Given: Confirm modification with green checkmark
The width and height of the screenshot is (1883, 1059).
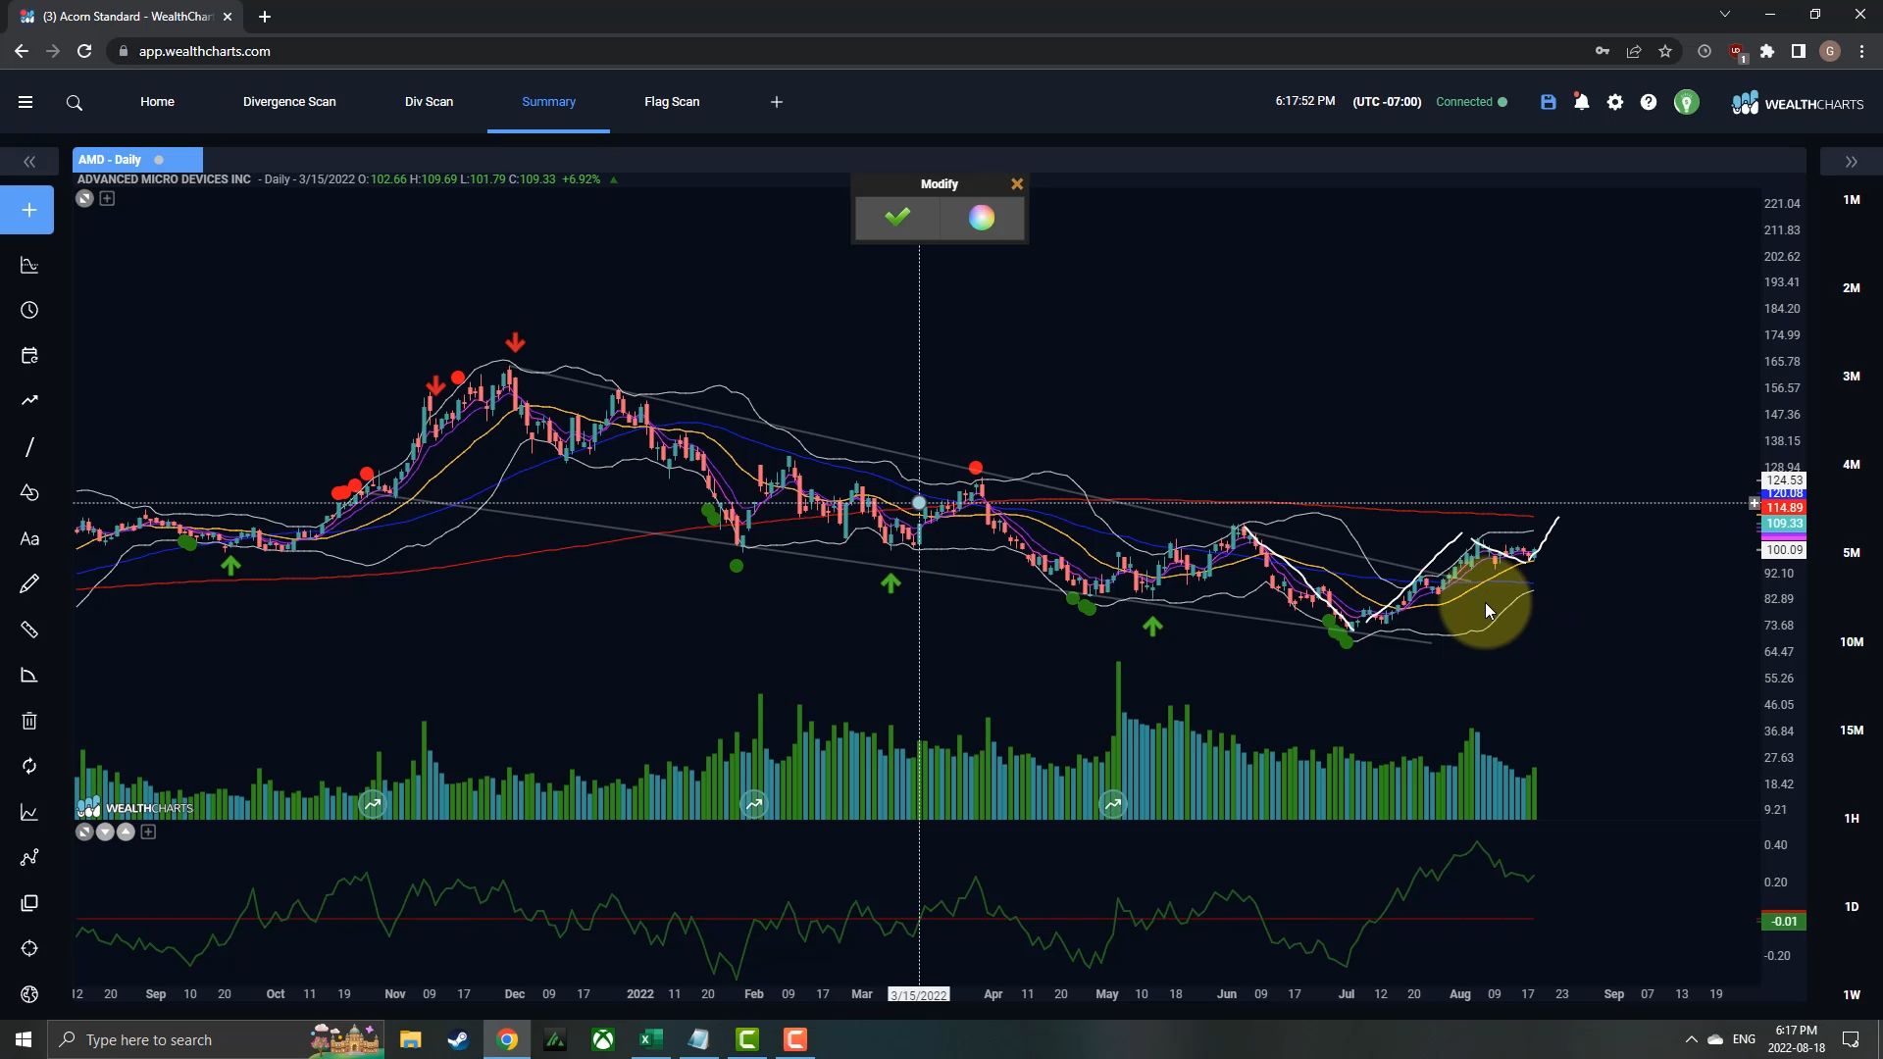Looking at the screenshot, I should (x=896, y=218).
